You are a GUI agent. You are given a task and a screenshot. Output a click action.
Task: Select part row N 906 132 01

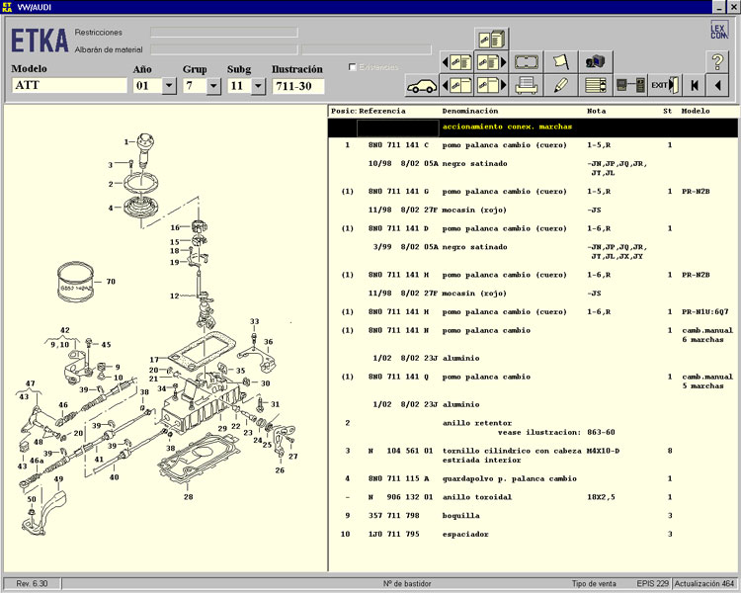533,497
